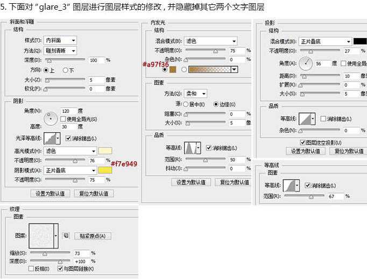367x279 pixels.
Task: Open the Inner Glow contour picker thumbnail
Action: 190,148
